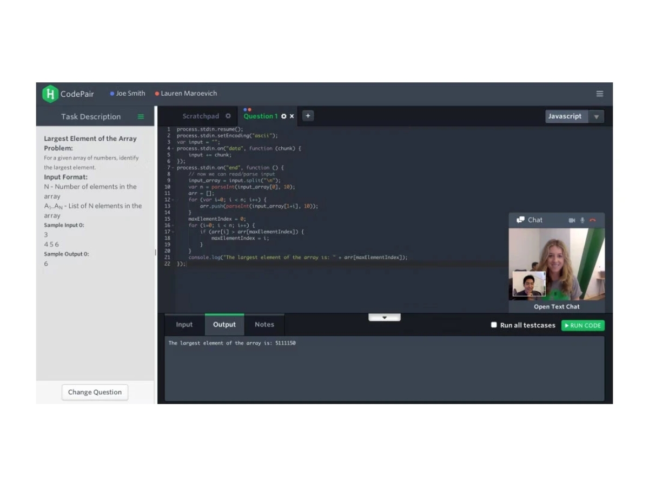The width and height of the screenshot is (649, 487).
Task: Toggle the video camera in Chat
Action: coord(572,220)
